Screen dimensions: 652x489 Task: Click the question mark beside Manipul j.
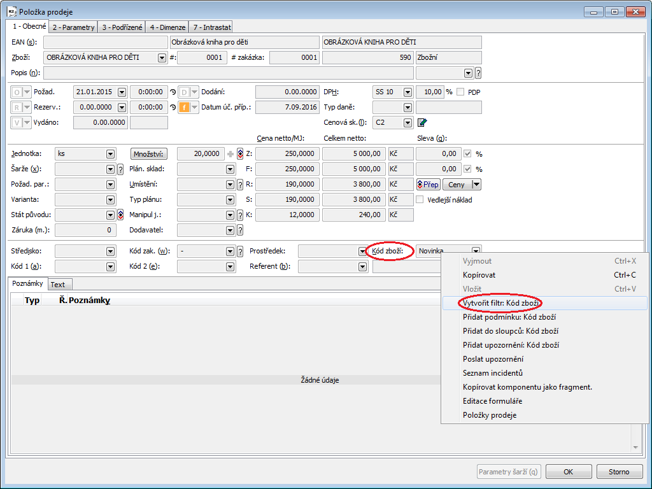coord(240,215)
